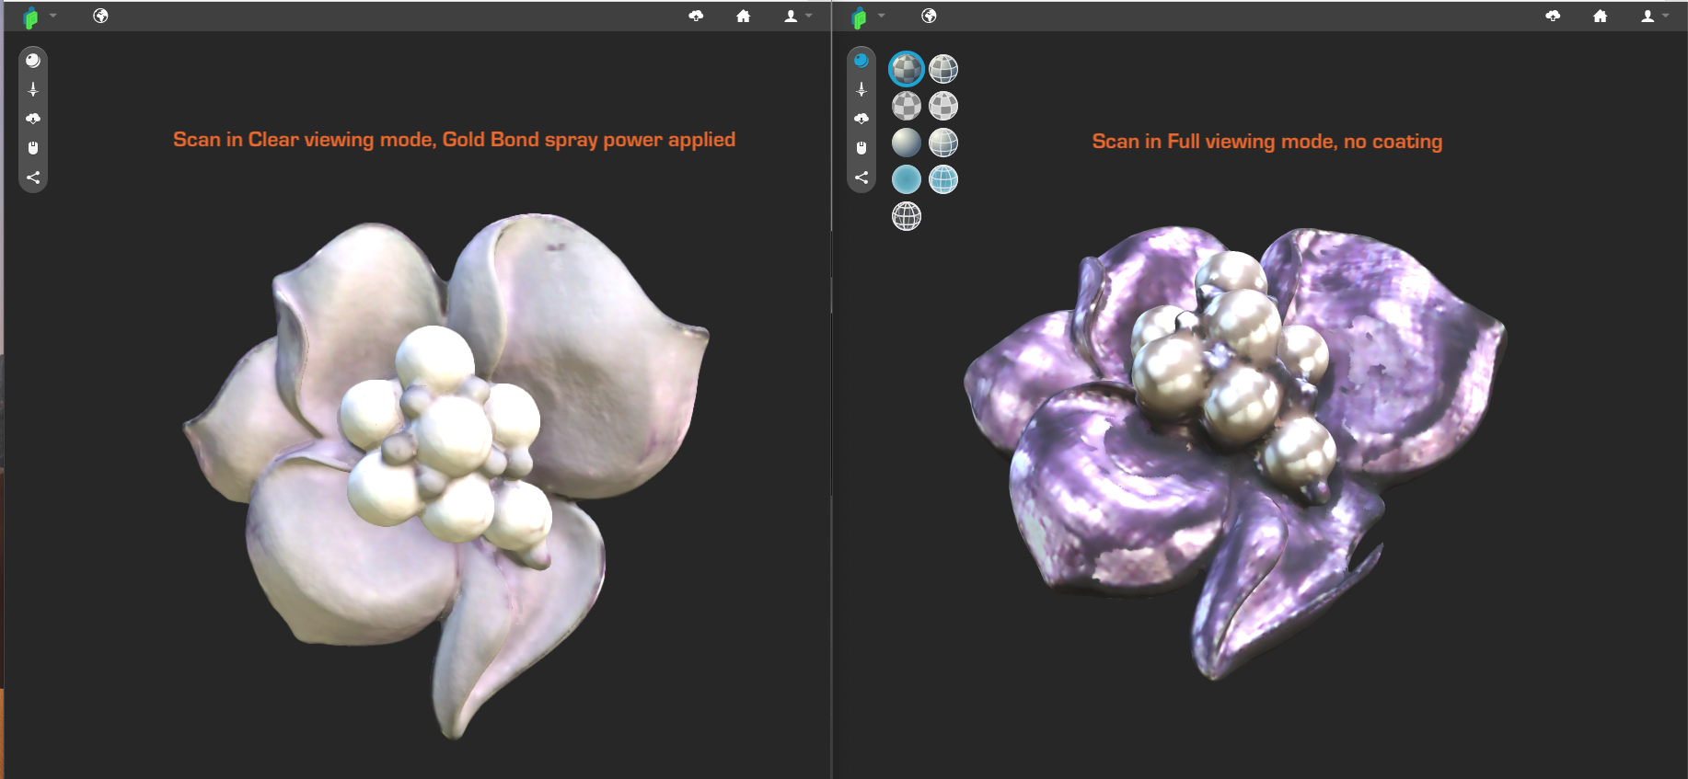This screenshot has width=1688, height=779.
Task: Select shaded checkered sphere with wireframe mode
Action: [943, 69]
